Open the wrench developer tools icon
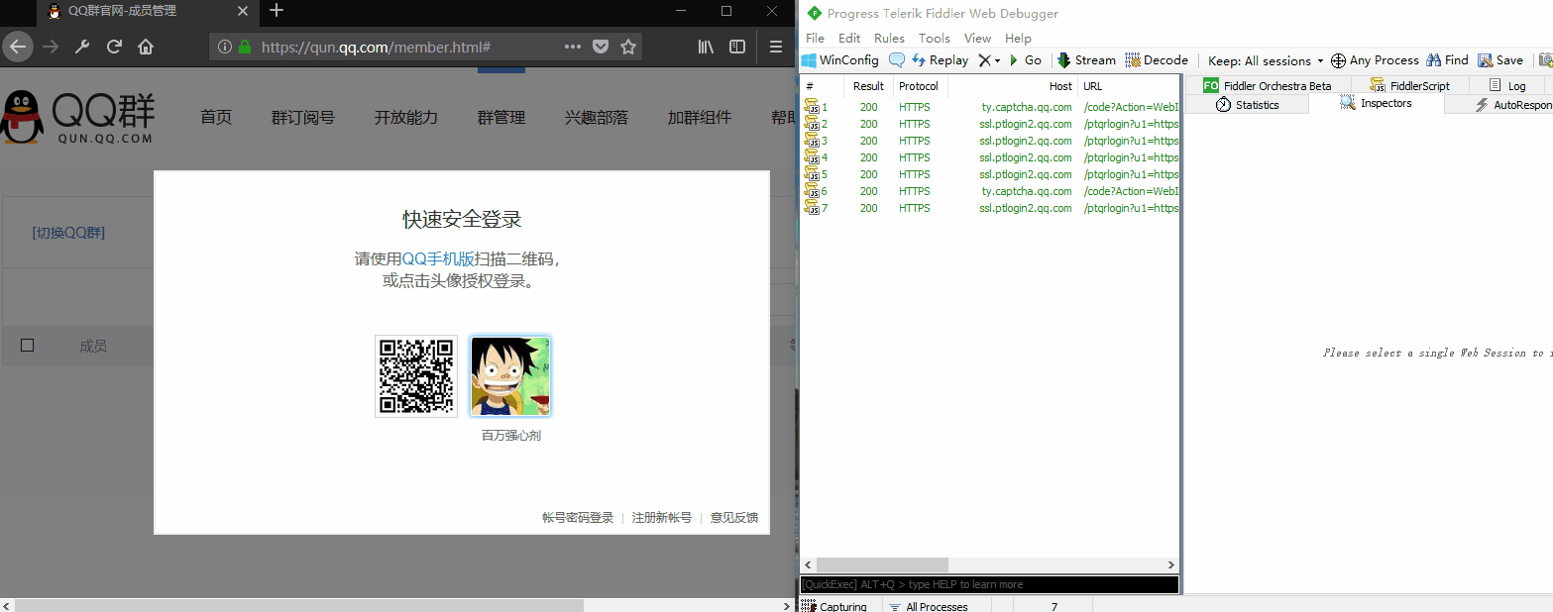1553x612 pixels. (x=82, y=47)
